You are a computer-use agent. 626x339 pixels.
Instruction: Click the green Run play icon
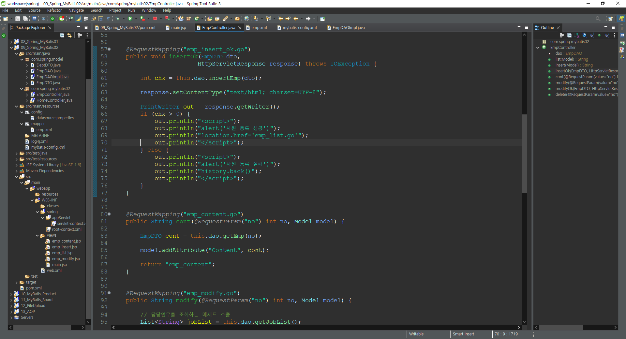pos(130,19)
